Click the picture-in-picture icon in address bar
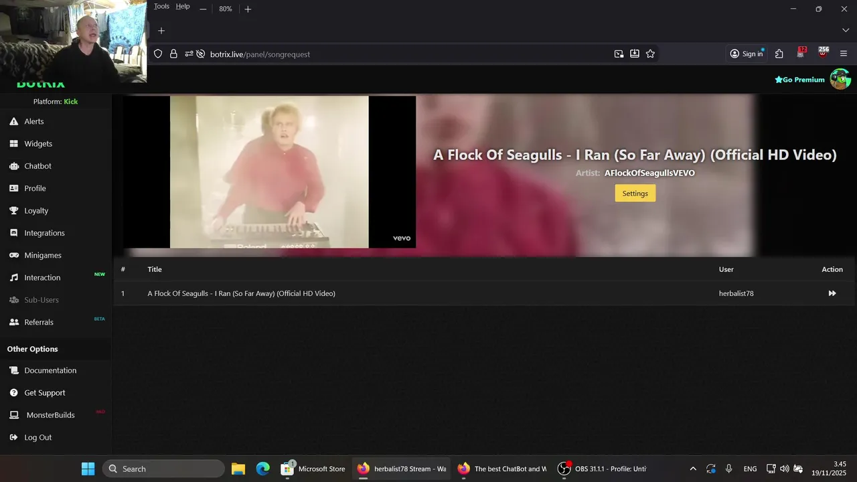 click(619, 54)
